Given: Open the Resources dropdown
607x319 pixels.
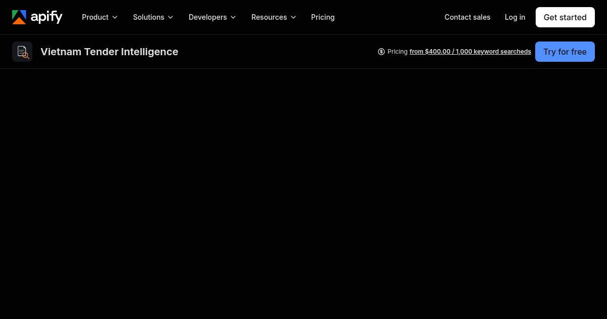Looking at the screenshot, I should click(274, 17).
